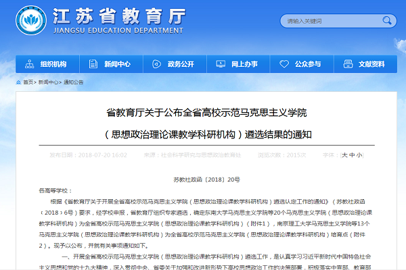The width and height of the screenshot is (406, 270).
Task: Set font size to 中 (medium)
Action: (x=352, y=155)
